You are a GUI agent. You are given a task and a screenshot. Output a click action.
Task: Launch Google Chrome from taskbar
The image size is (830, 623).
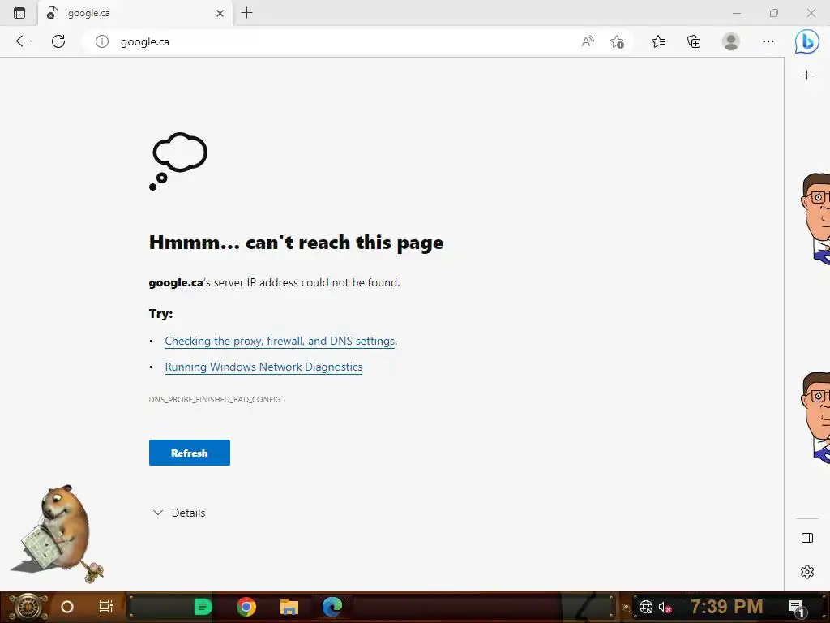246,607
